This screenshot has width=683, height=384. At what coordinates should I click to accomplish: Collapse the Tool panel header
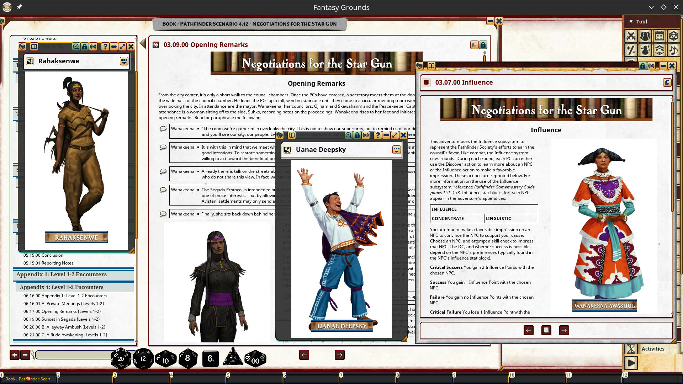[x=630, y=22]
